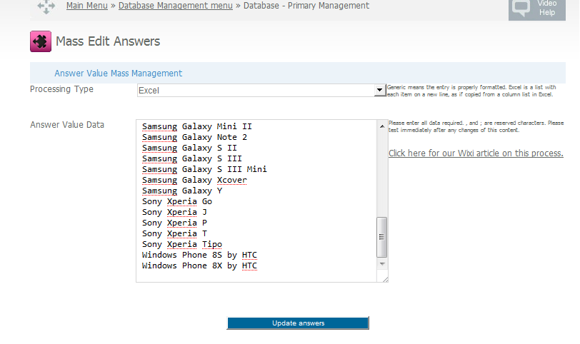580x344 pixels.
Task: Click the underlined word Xcover in list
Action: (231, 180)
